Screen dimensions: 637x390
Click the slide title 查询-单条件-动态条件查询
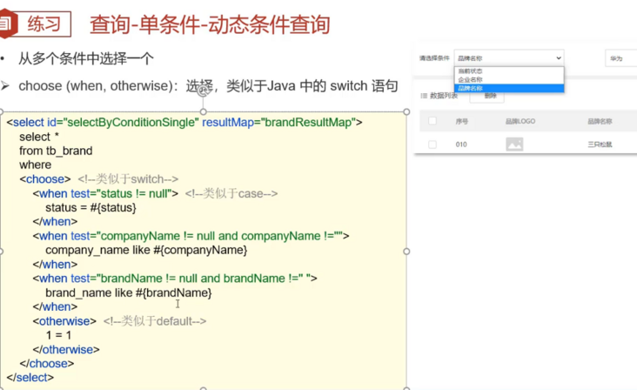point(210,24)
